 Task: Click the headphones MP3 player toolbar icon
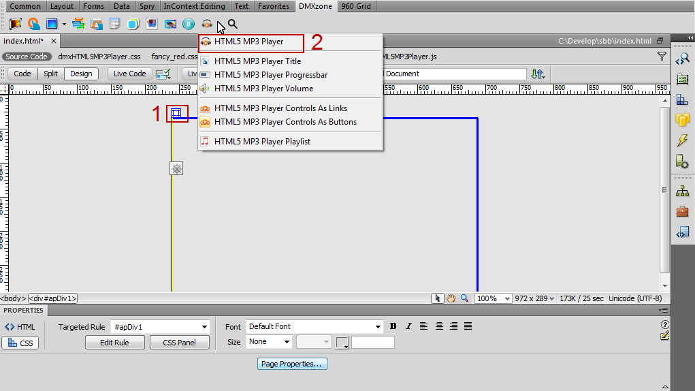point(207,24)
